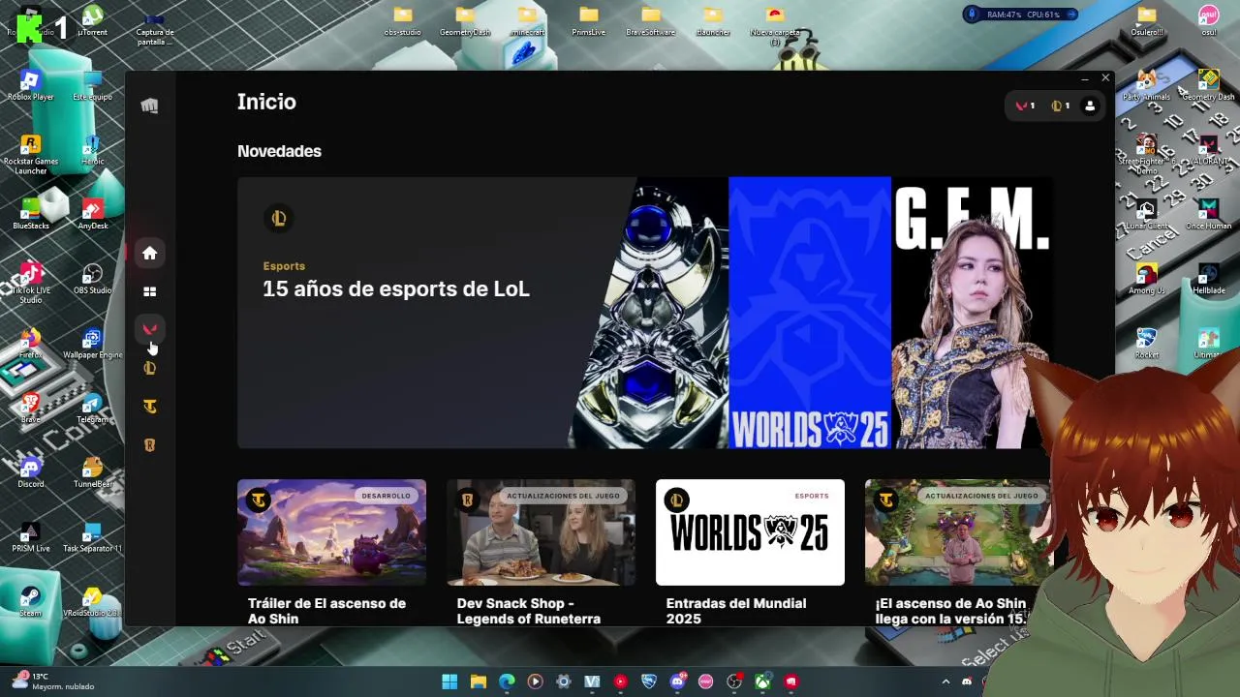Screen dimensions: 1240x697
Task: Click the LoL badge on the banner
Action: (279, 219)
